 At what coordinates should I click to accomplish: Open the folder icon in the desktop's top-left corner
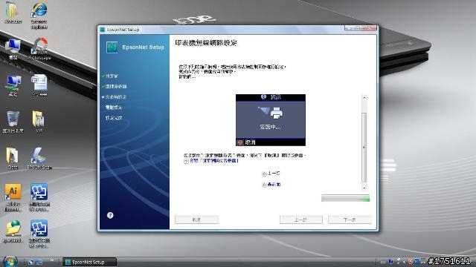[13, 13]
